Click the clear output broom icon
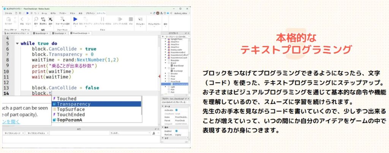Screen dimensions: 389x153 [x=154, y=133]
